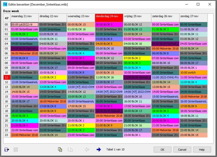Open Help for this dialog
Viewport: 217px width, 157px height.
point(202,150)
